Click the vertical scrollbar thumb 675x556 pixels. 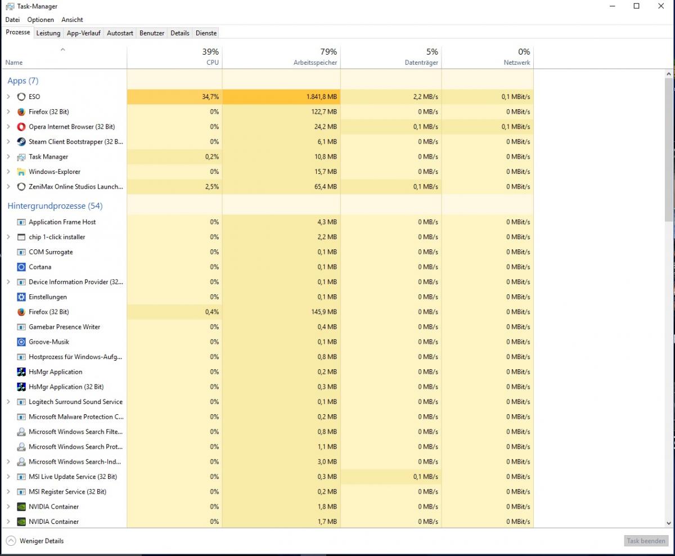[x=669, y=150]
